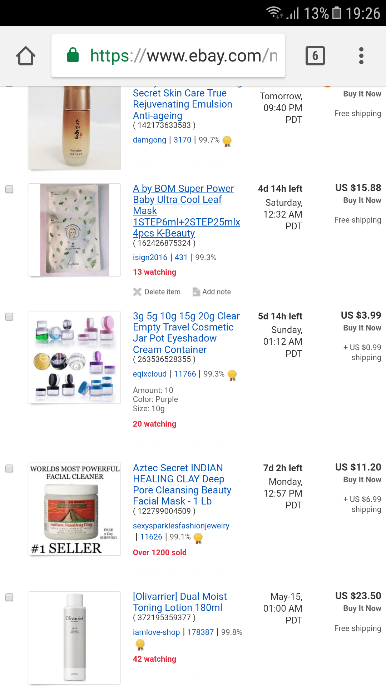386x686 pixels.
Task: Open the clear cosmetic jars thumbnail image
Action: pos(74,357)
